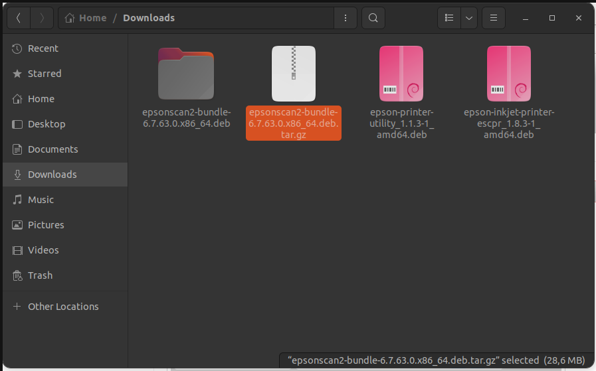Expand the view options dropdown arrow
Screen dimensions: 596x371
pyautogui.click(x=469, y=18)
